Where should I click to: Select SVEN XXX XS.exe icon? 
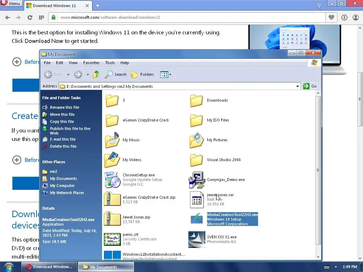click(196, 239)
